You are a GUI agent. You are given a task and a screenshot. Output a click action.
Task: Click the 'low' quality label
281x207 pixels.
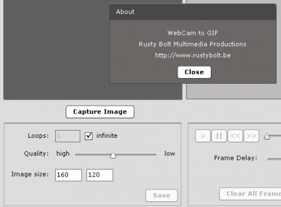pos(170,154)
